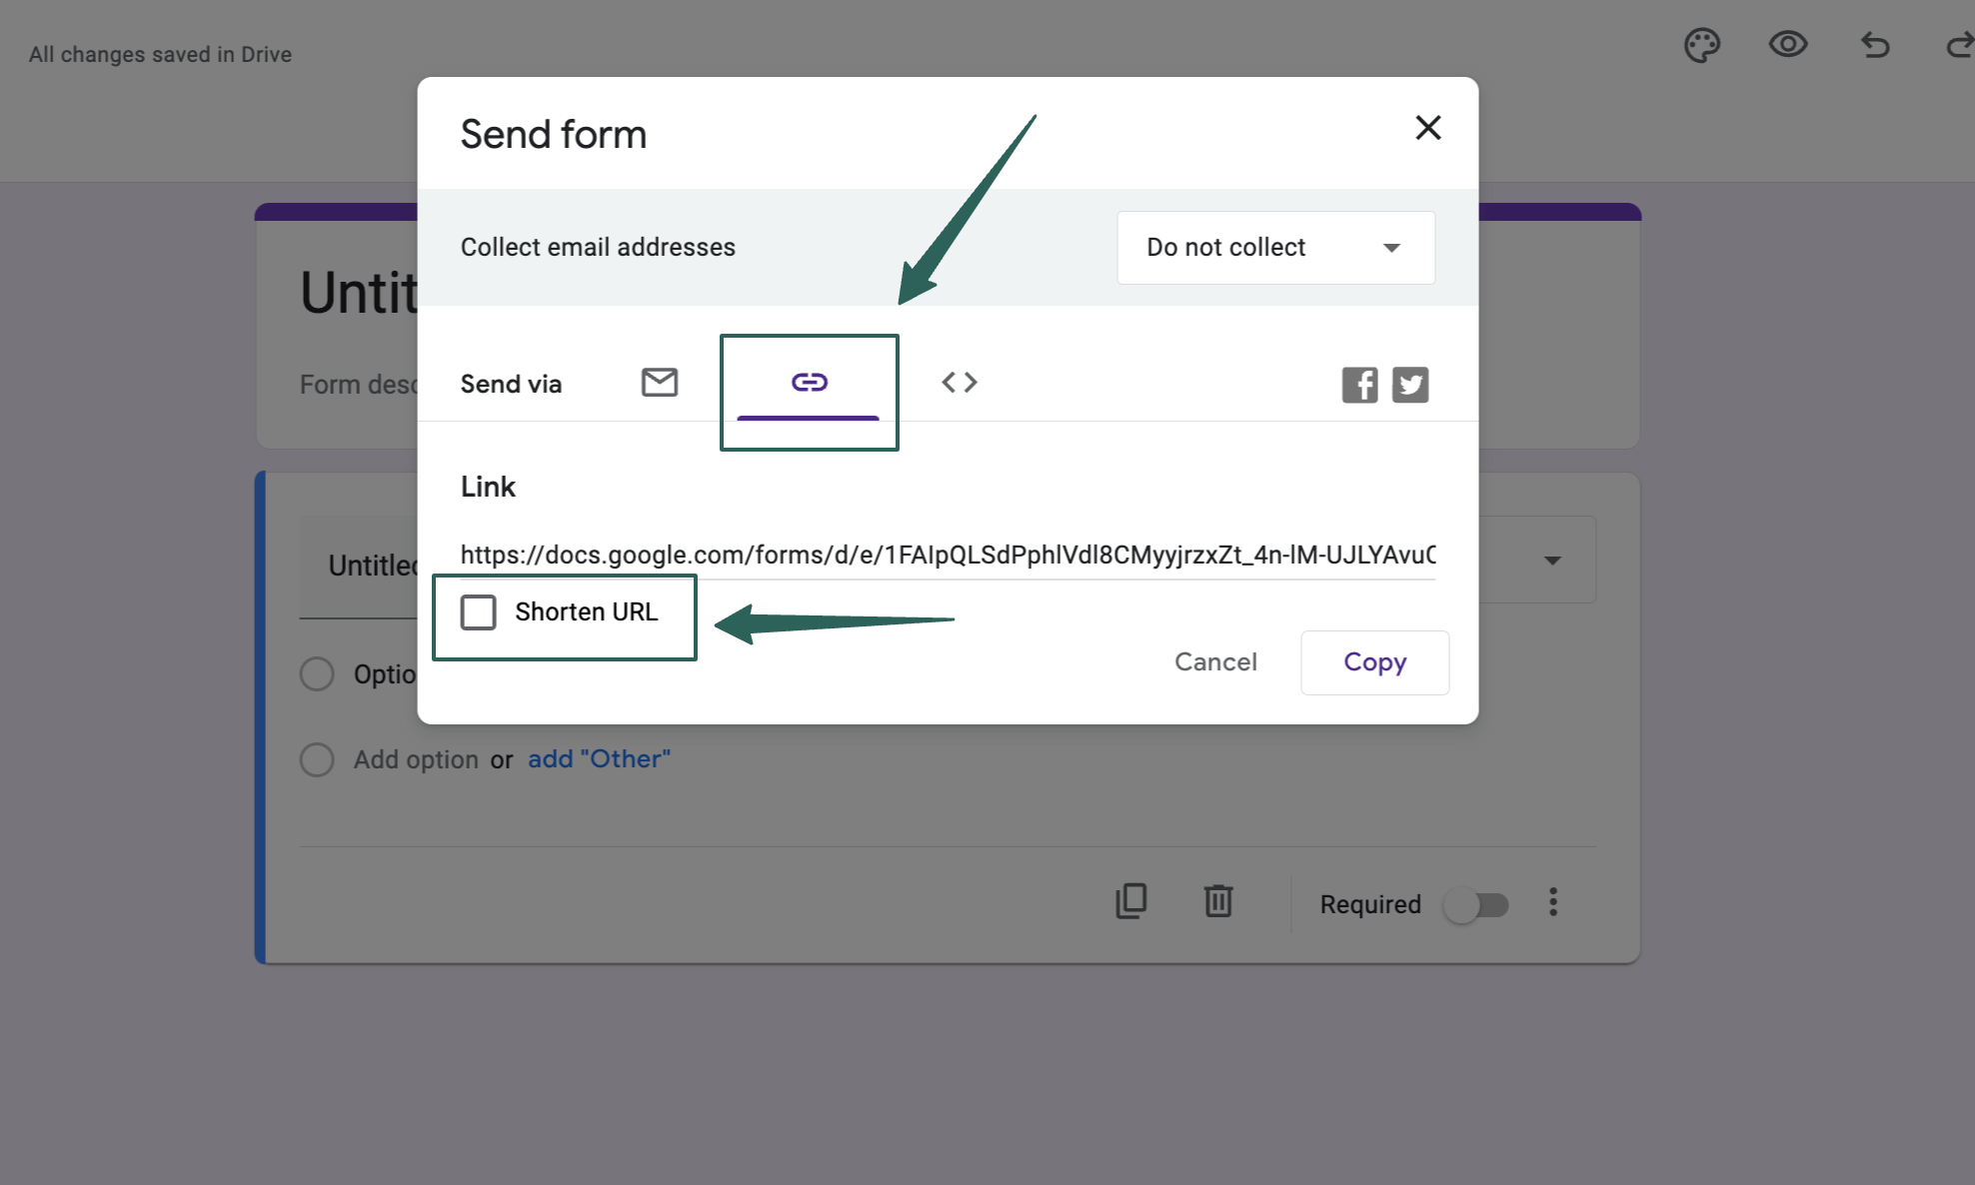Image resolution: width=1975 pixels, height=1185 pixels.
Task: Click the embed HTML code icon
Action: (960, 383)
